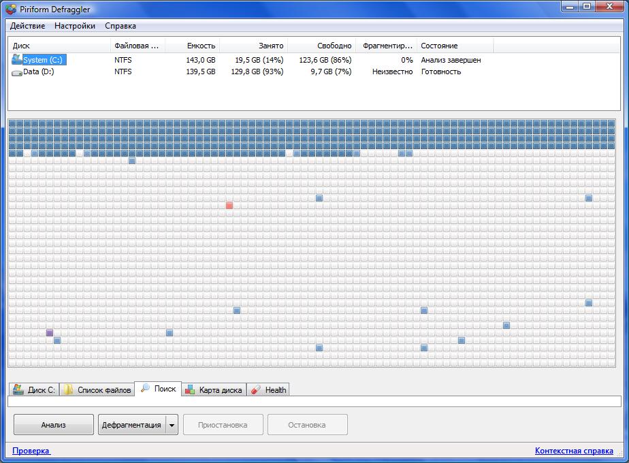Select the Data (D:) drive icon
The image size is (629, 463).
(17, 72)
